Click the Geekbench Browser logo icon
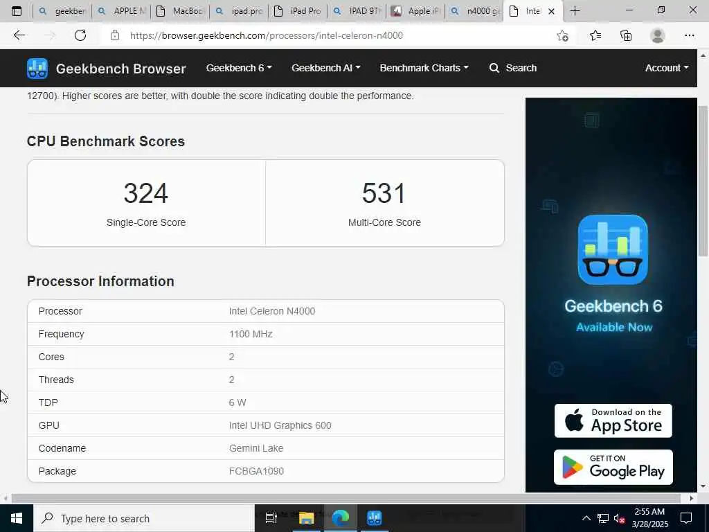 (x=37, y=69)
